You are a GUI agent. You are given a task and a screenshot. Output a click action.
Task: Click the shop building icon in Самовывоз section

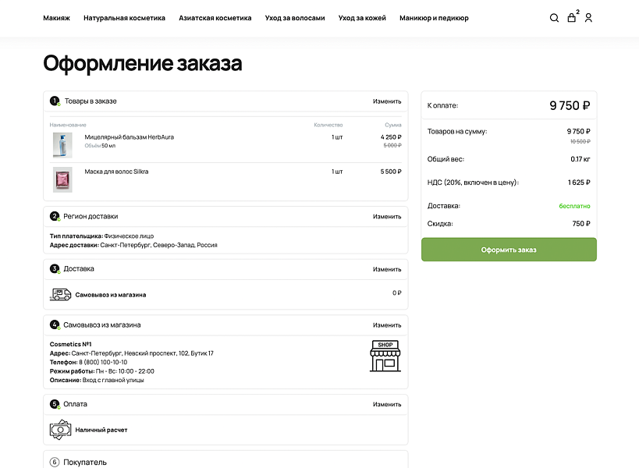click(x=384, y=357)
